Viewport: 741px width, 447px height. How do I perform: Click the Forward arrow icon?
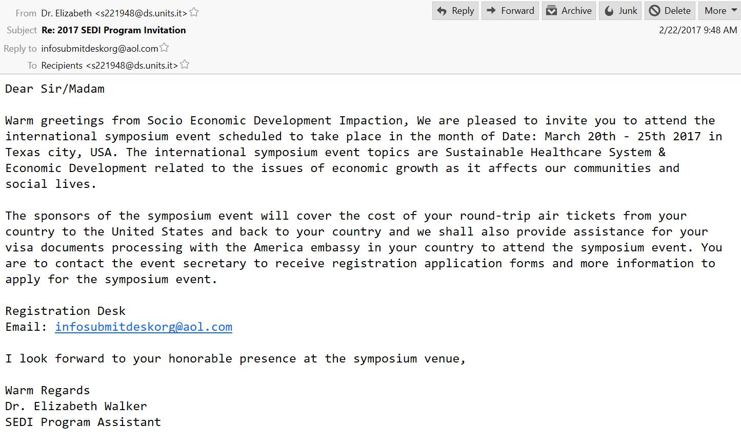[491, 11]
